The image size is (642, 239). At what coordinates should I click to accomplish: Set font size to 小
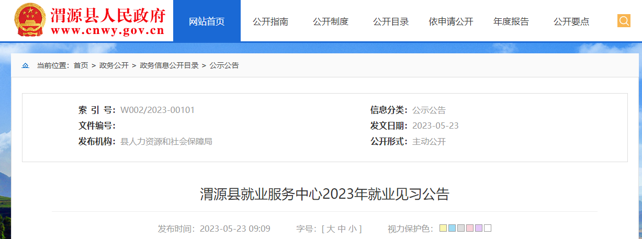[352, 229]
